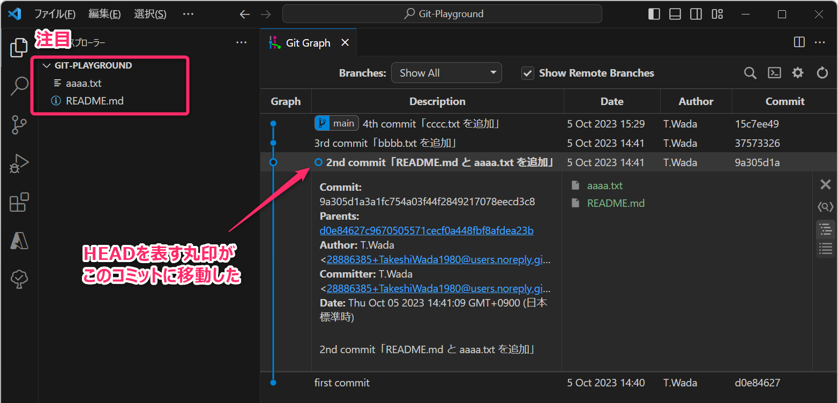Switch to file tree view in commit details
The width and height of the screenshot is (838, 403).
point(825,229)
